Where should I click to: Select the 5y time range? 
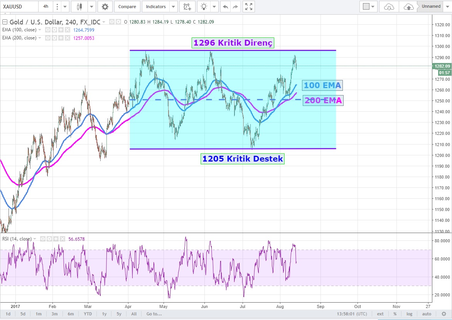[119, 314]
